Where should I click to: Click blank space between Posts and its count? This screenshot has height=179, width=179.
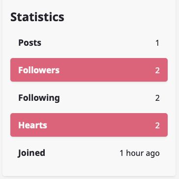(x=98, y=43)
